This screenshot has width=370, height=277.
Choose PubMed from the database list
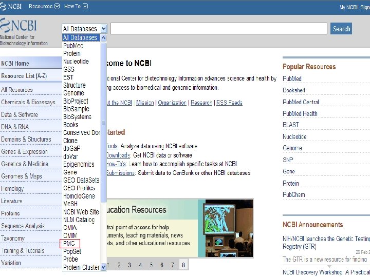73,46
